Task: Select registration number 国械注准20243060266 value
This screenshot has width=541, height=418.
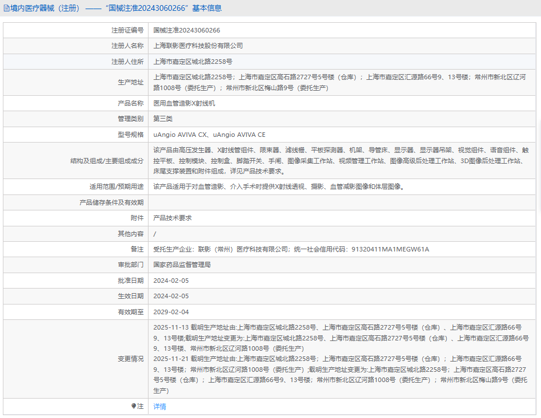Action: coord(187,30)
